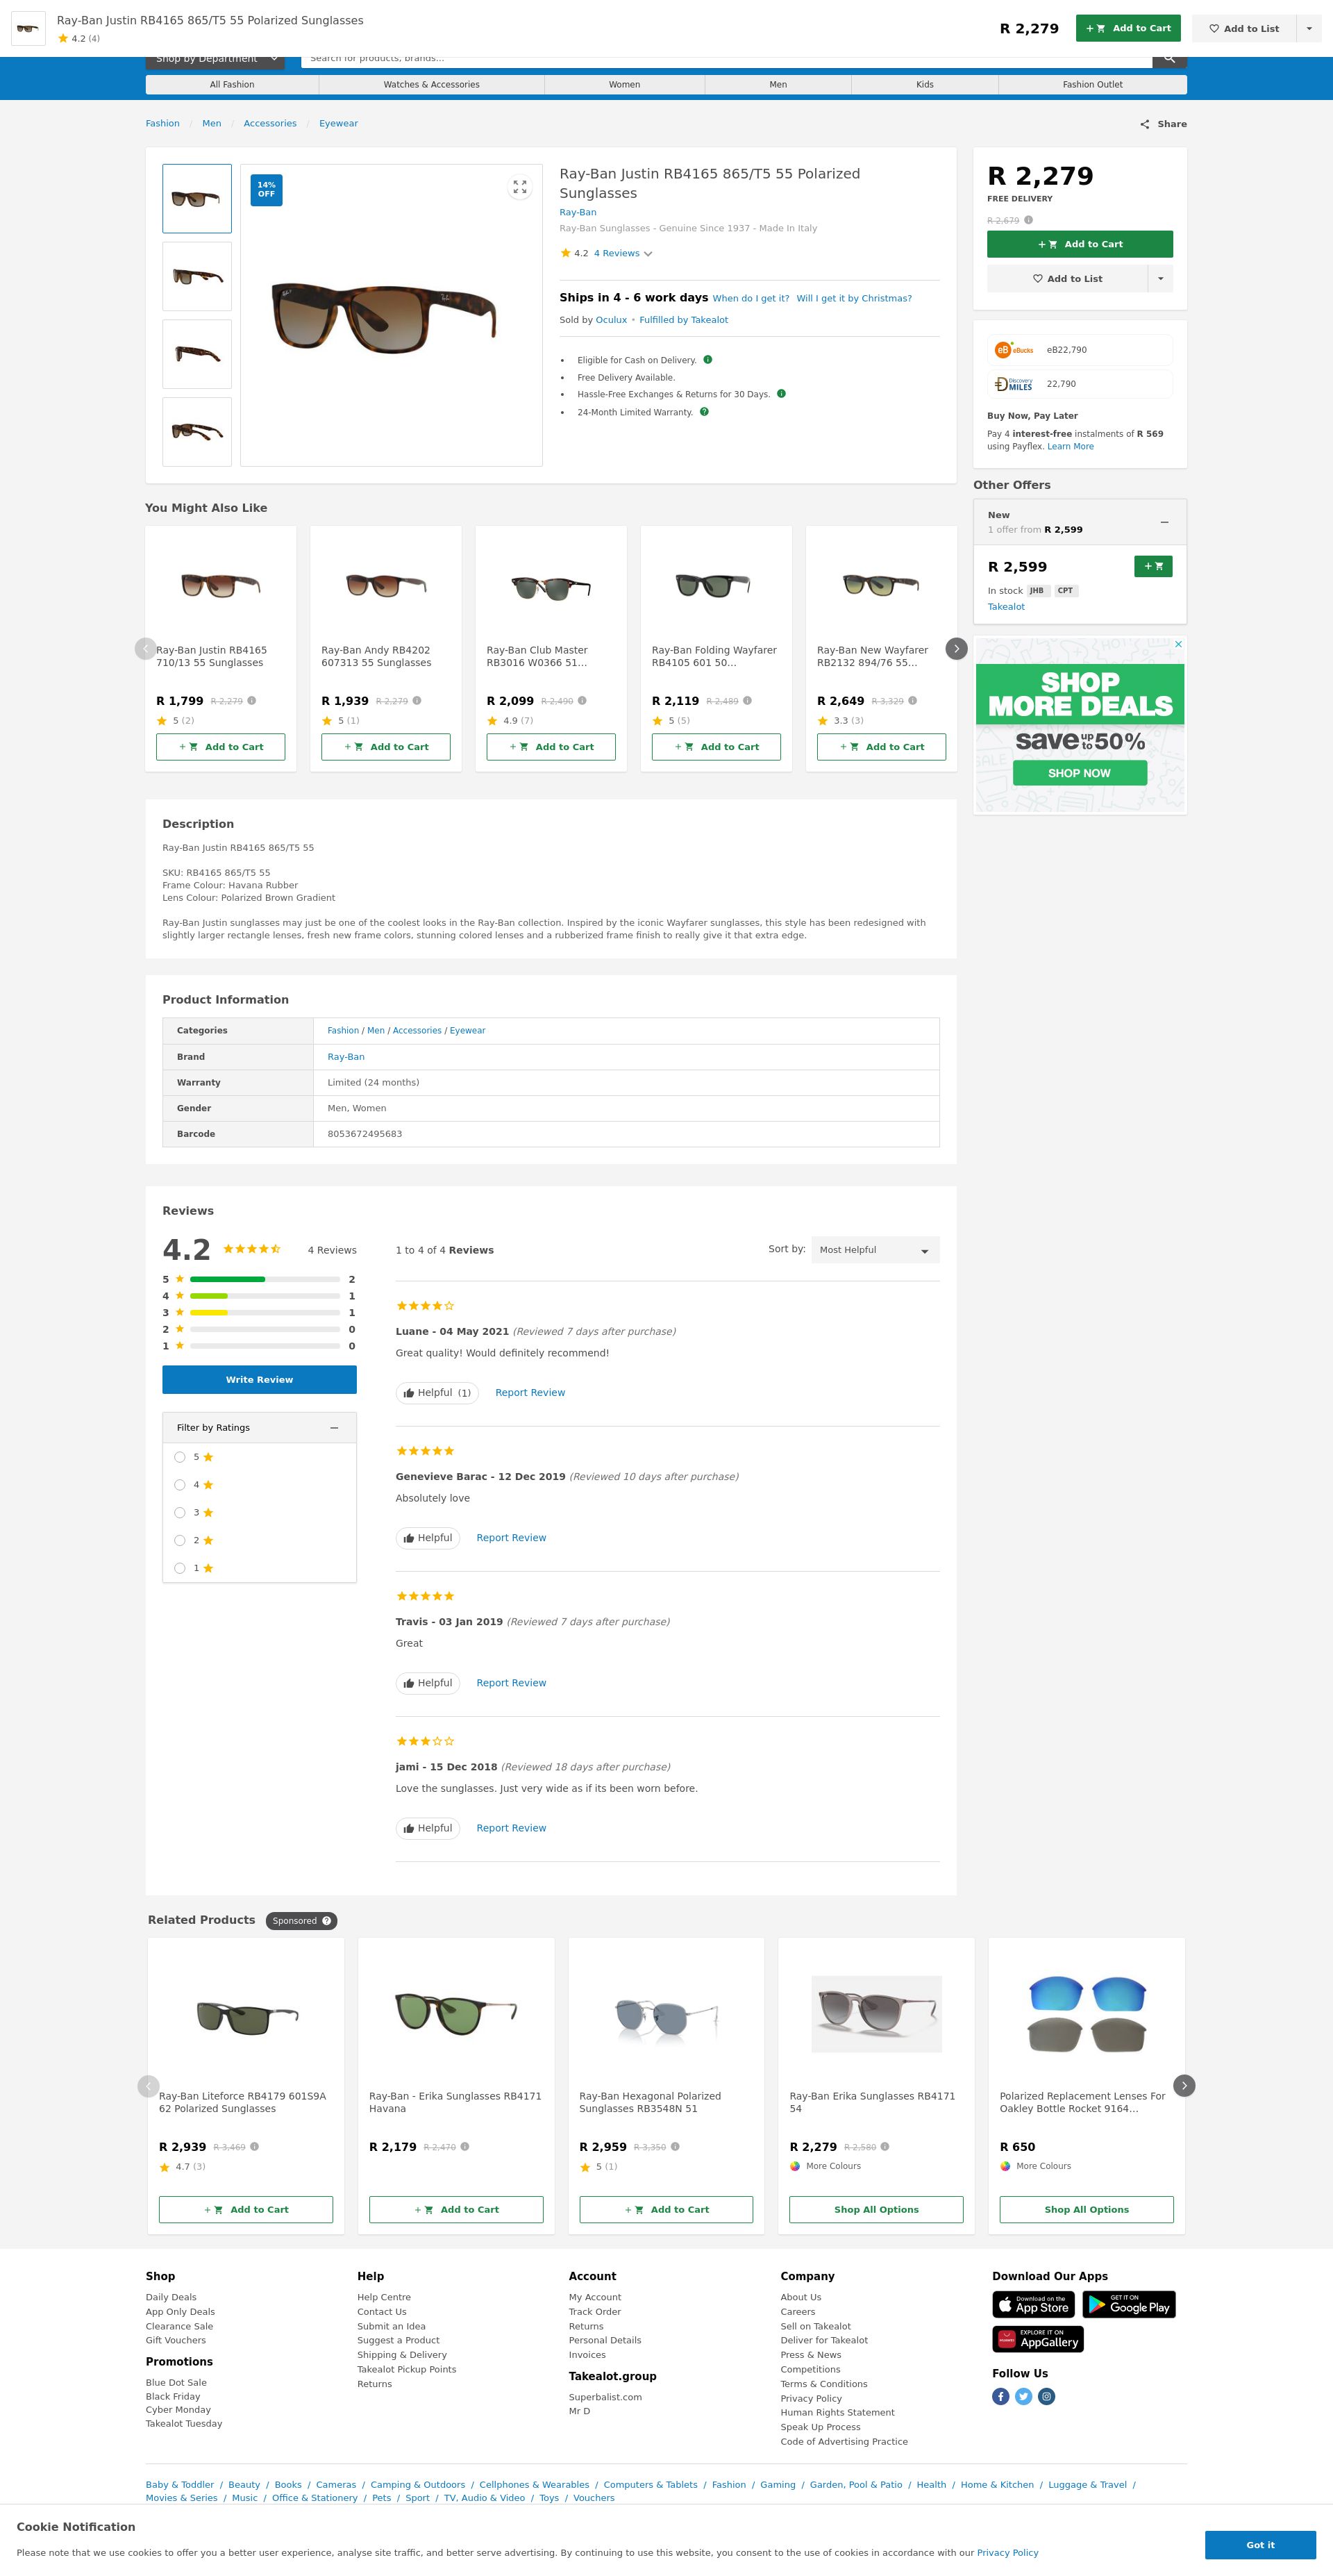The width and height of the screenshot is (1333, 2576).
Task: Open Takealot Facebook page icon
Action: pos(1000,2396)
